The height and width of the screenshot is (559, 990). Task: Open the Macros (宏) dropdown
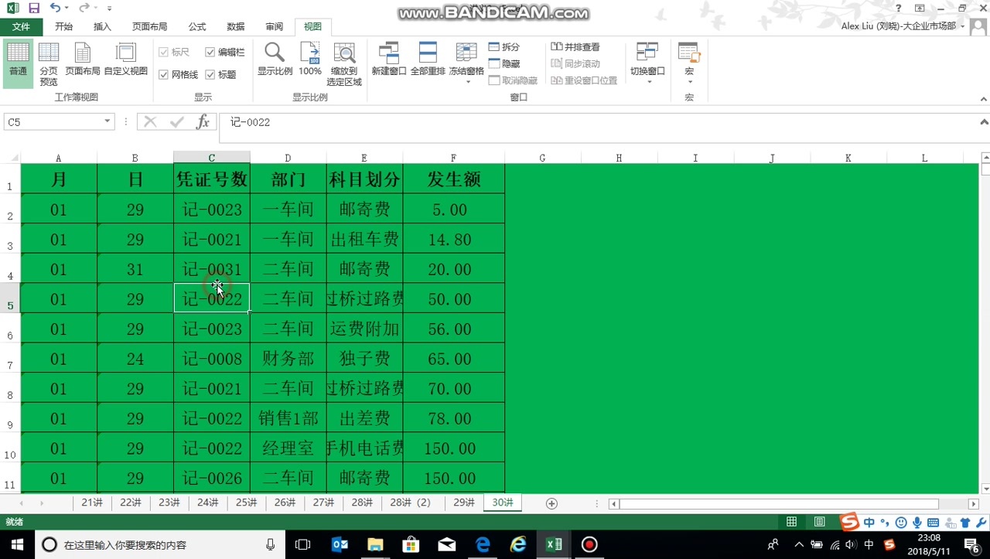click(689, 63)
